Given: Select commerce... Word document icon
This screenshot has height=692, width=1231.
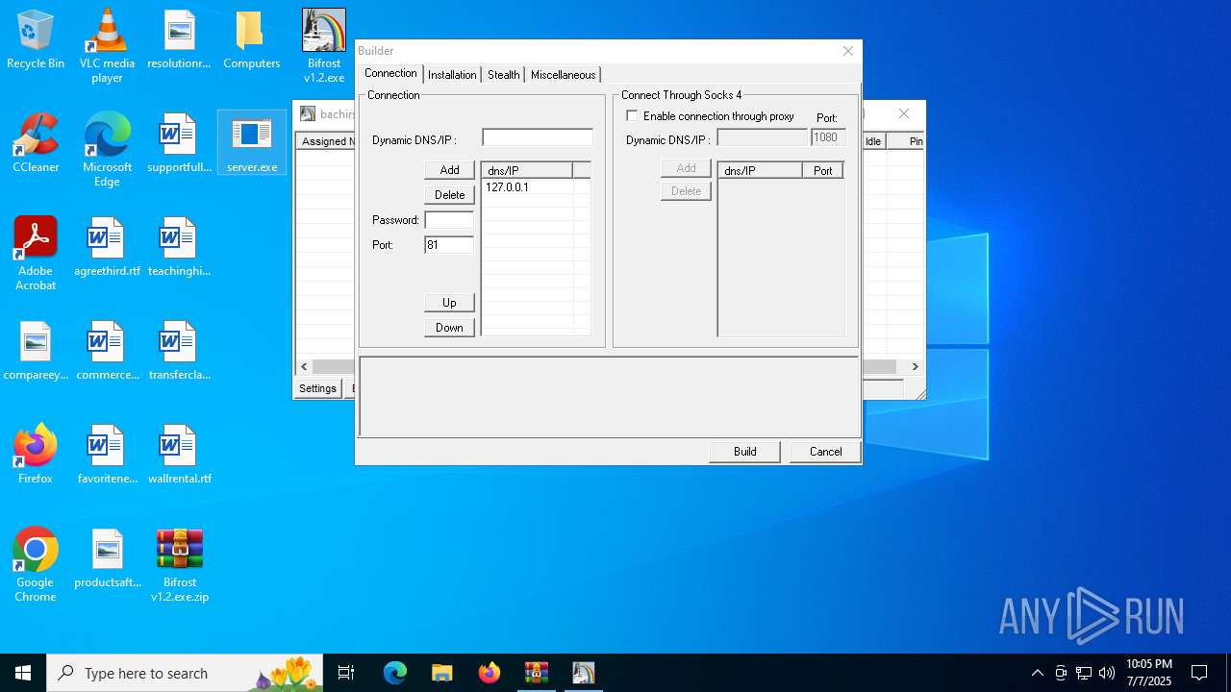Looking at the screenshot, I should point(107,352).
